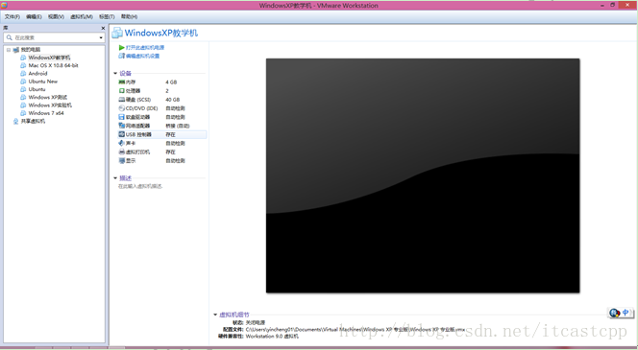Click the library search input field
Viewport: 638px width, 350px height.
click(x=52, y=37)
